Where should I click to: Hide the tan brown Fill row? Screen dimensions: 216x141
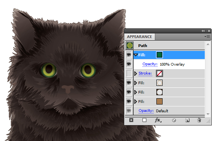129,101
